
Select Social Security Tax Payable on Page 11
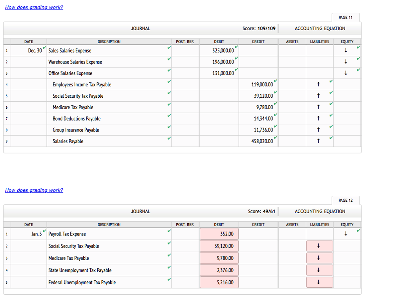(78, 96)
